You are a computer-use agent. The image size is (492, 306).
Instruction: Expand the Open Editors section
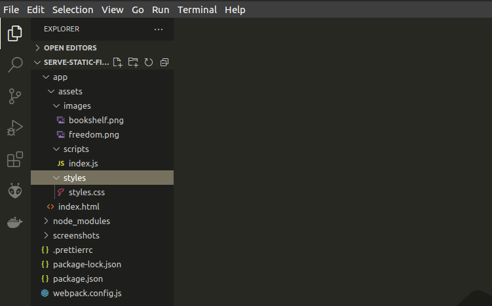click(x=69, y=48)
